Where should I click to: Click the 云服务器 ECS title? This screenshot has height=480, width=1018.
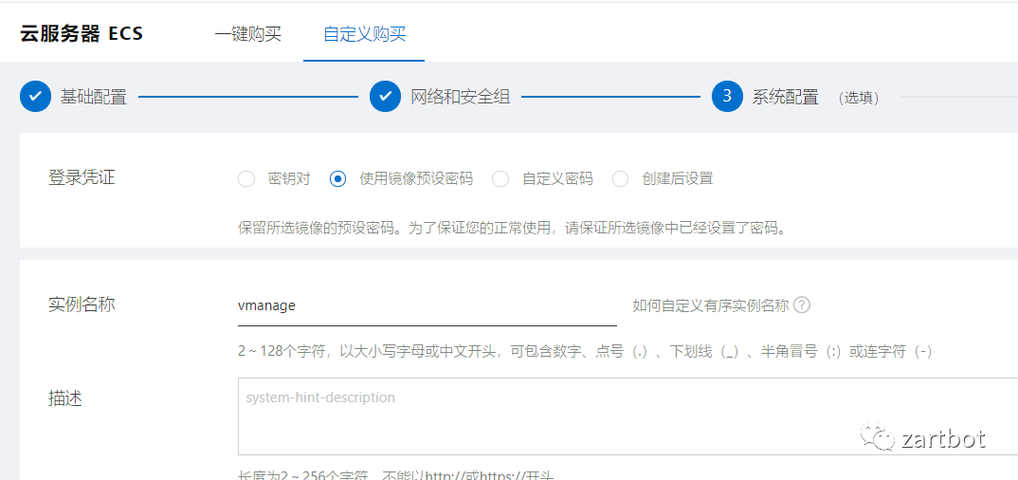(x=82, y=33)
